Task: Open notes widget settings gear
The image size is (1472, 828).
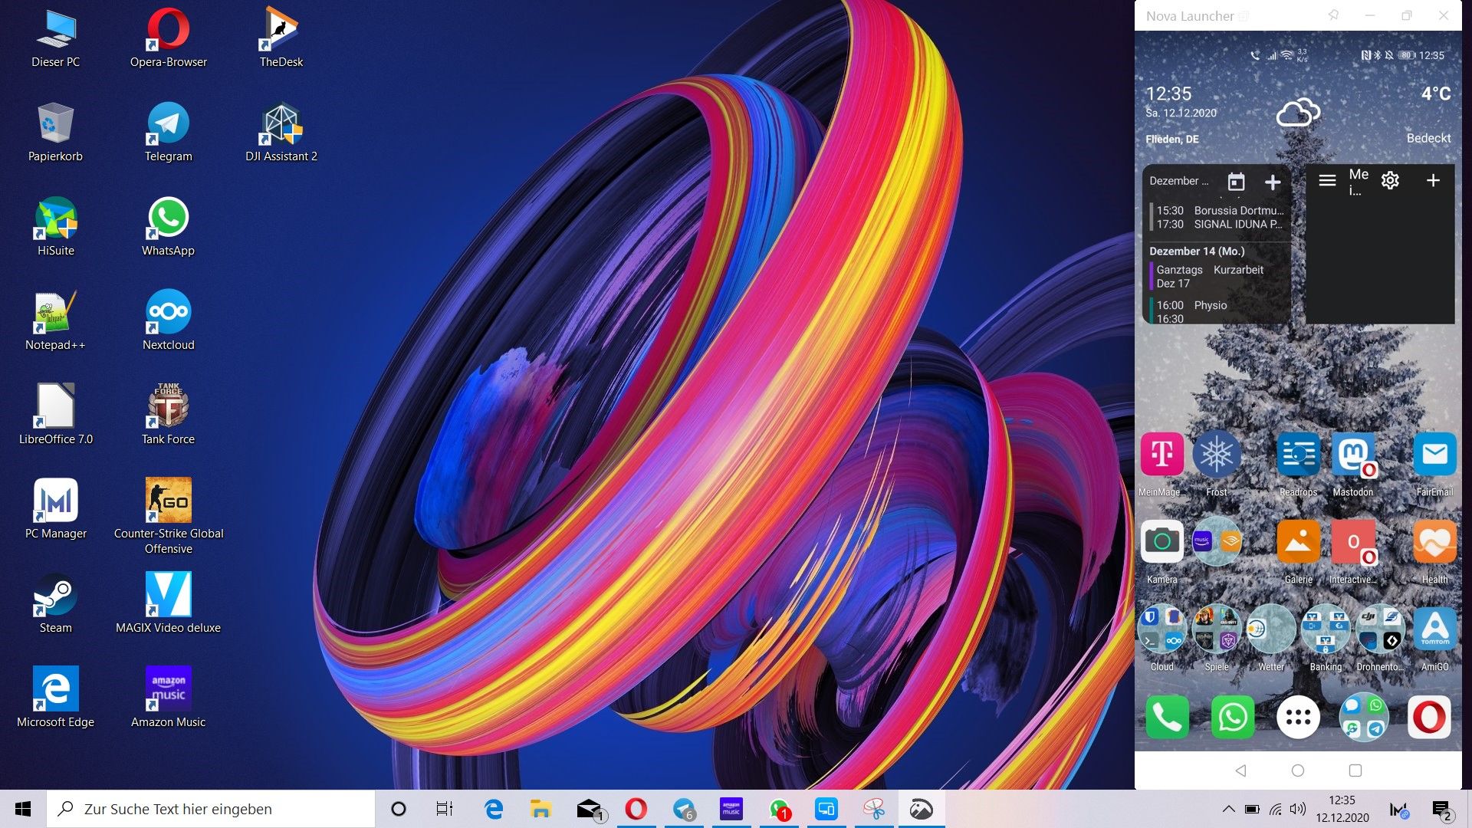Action: point(1390,180)
